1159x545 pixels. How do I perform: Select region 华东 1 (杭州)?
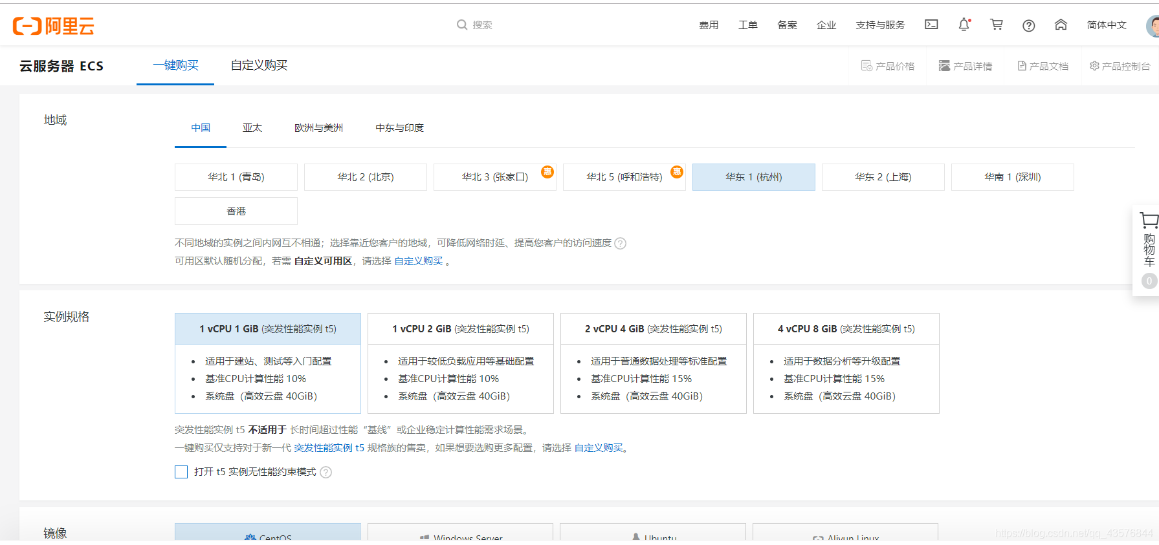pyautogui.click(x=754, y=177)
